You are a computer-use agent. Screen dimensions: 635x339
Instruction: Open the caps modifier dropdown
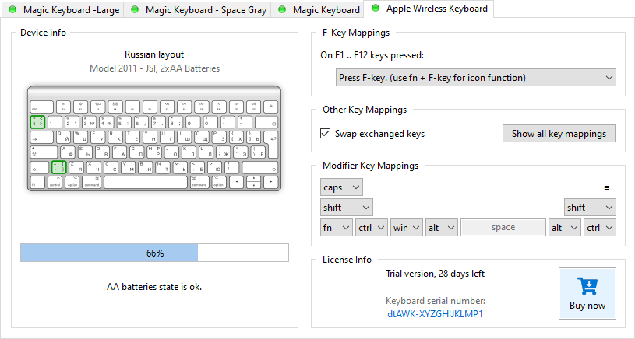[x=341, y=187]
